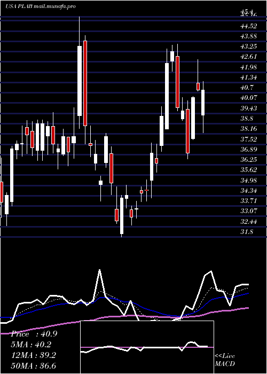Click the 43.25 price axis label
Screen dimensions: 267x374
tap(249, 46)
